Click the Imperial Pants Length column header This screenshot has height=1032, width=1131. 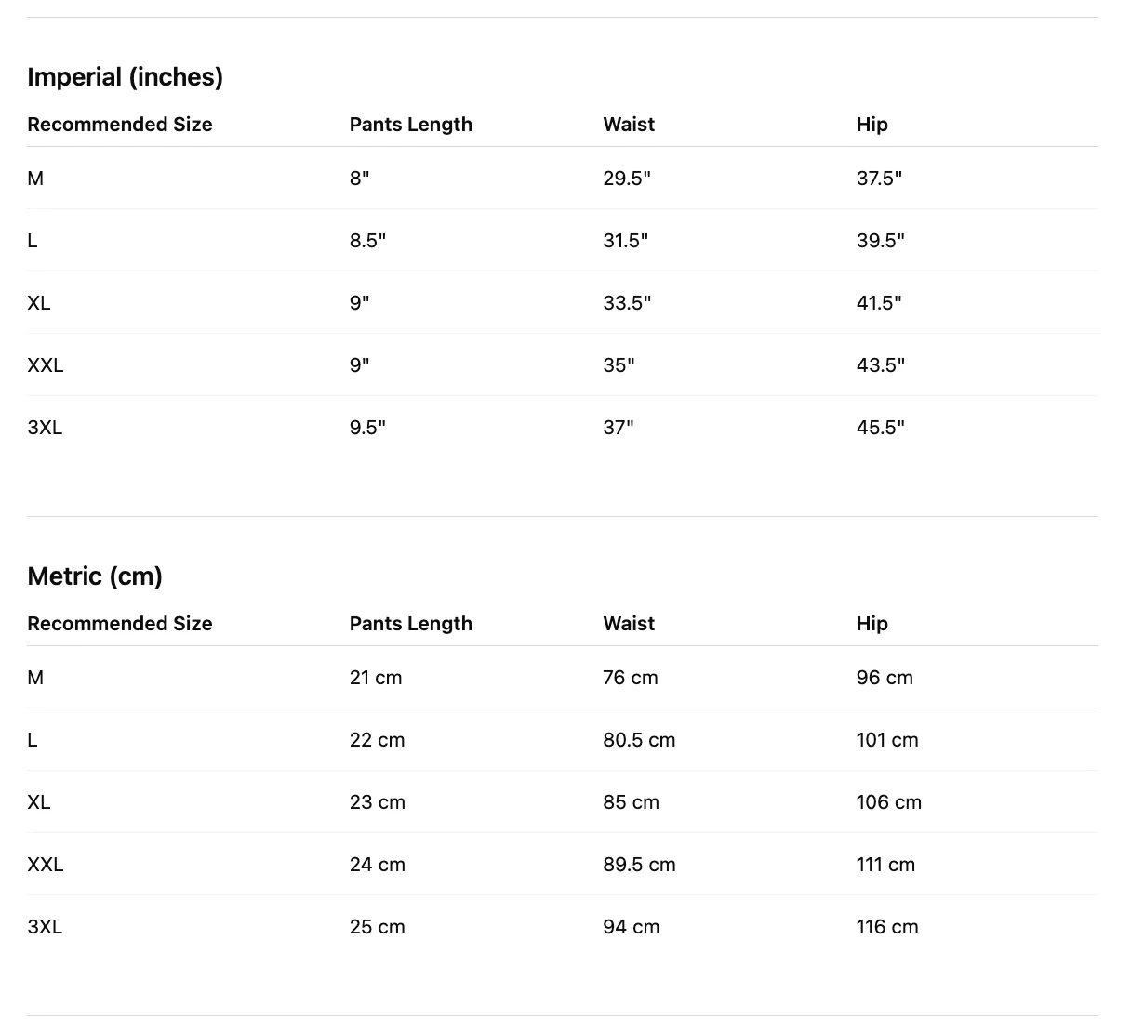pos(411,125)
